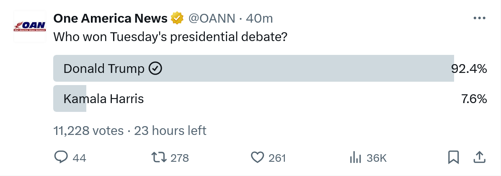Like the post with the heart icon
Screen dimensions: 501x176
256,158
